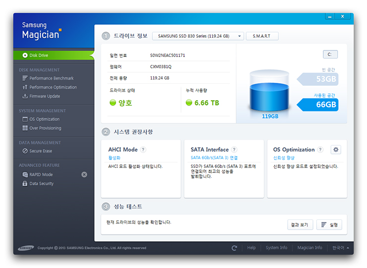The height and width of the screenshot is (268, 367).
Task: Open Over Provisioning section
Action: pyautogui.click(x=45, y=128)
